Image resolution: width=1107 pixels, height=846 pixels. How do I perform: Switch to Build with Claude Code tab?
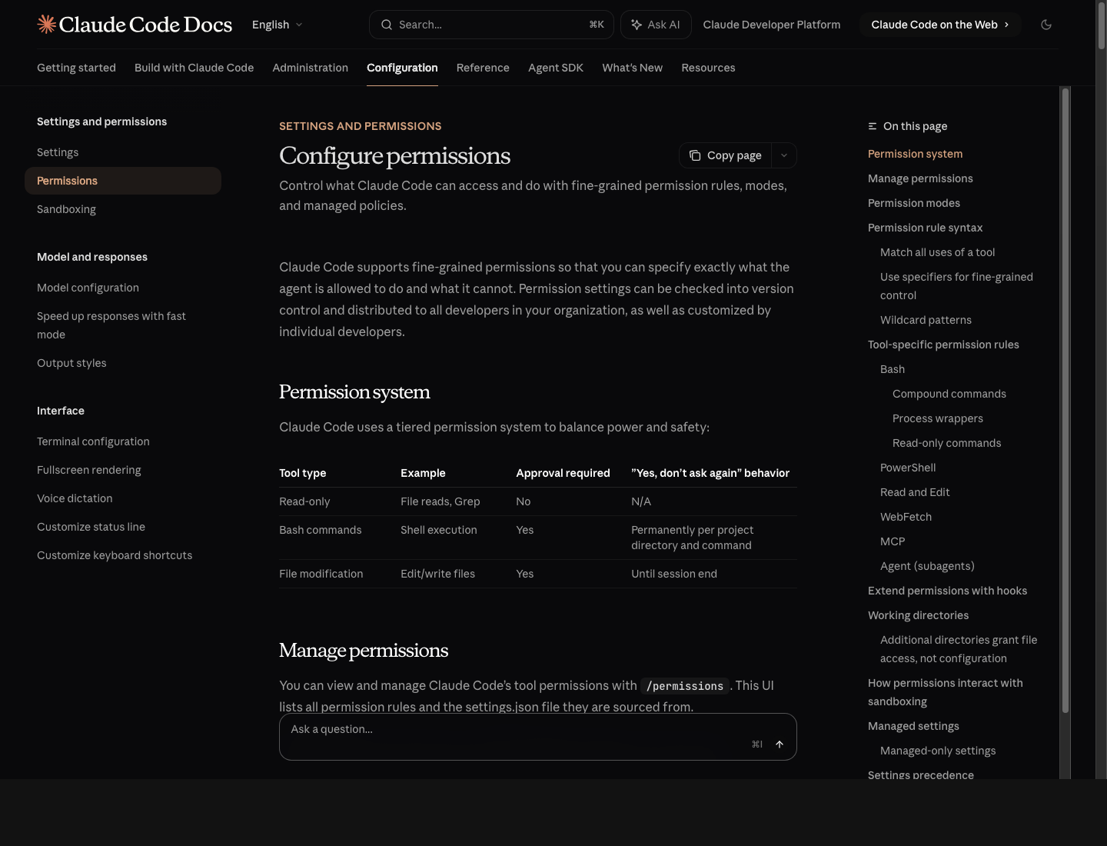(194, 68)
